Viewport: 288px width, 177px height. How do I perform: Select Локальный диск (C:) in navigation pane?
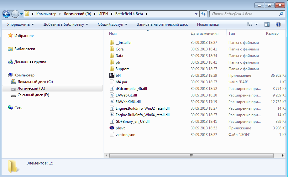[x=35, y=82]
